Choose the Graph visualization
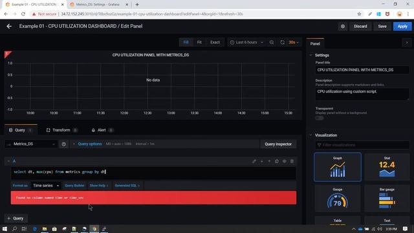Image resolution: width=414 pixels, height=233 pixels. tap(338, 167)
